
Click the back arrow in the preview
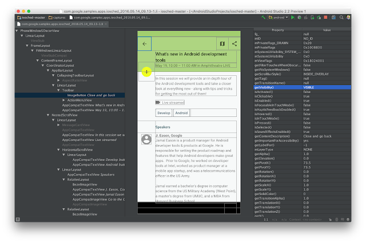coord(145,44)
